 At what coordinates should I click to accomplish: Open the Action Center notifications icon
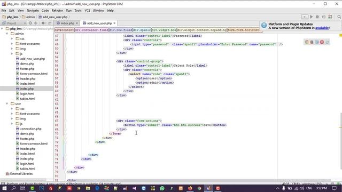tap(334, 188)
